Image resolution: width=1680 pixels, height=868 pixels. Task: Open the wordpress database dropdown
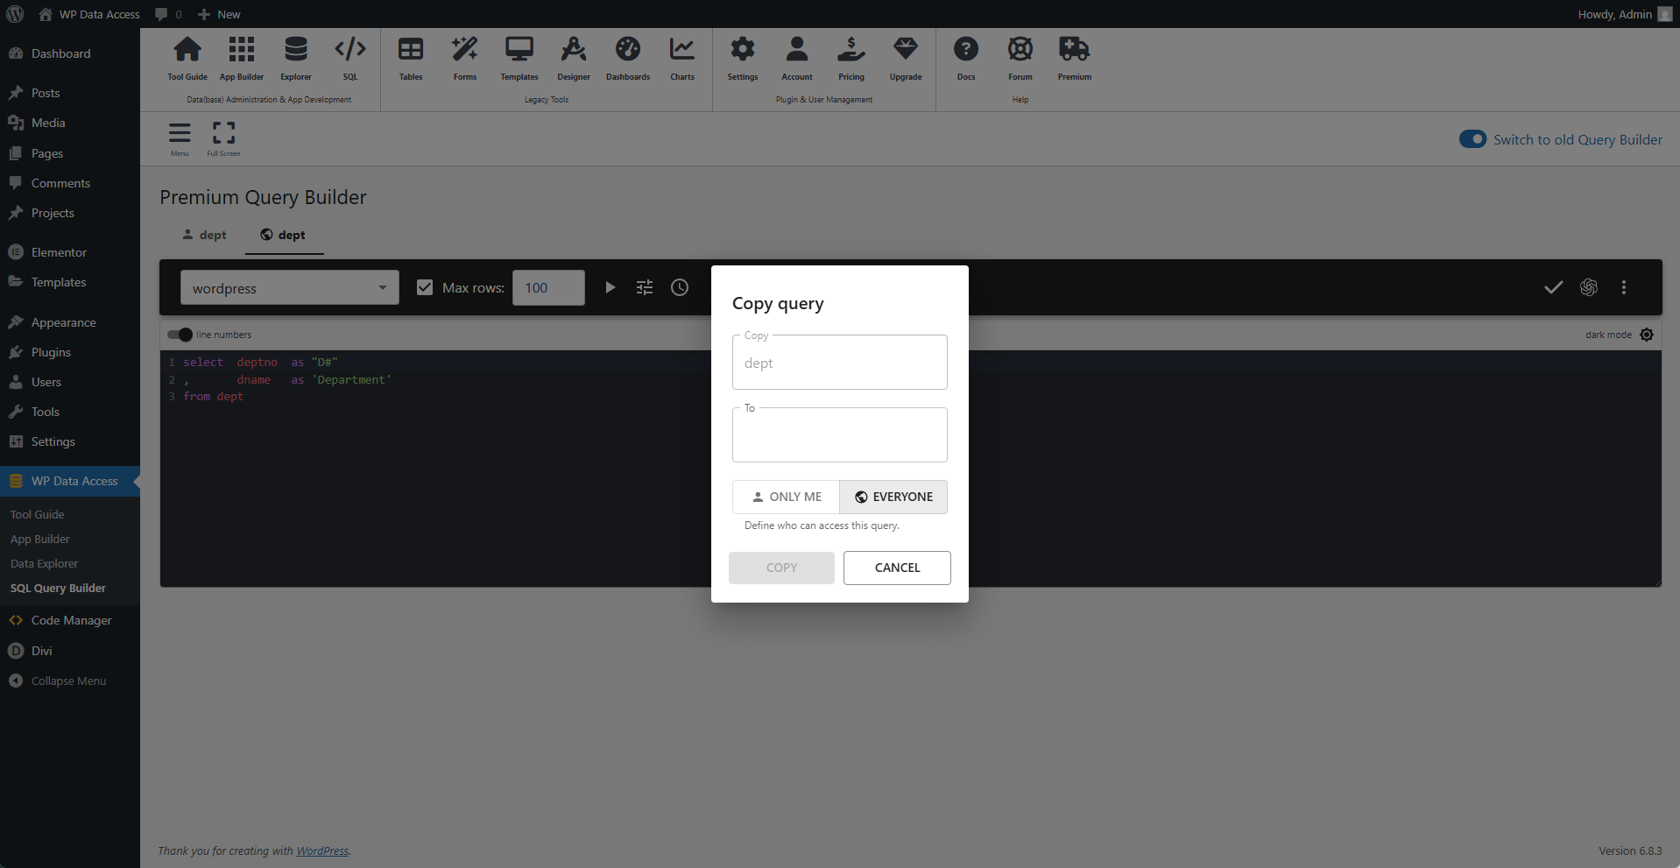[289, 287]
